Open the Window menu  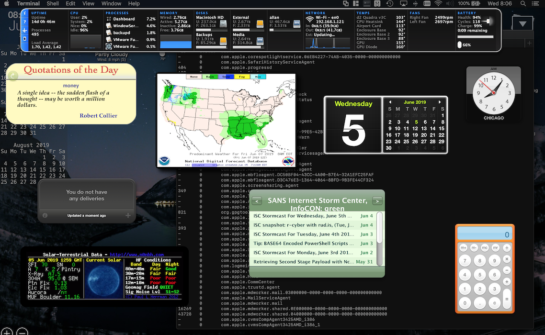click(x=111, y=4)
